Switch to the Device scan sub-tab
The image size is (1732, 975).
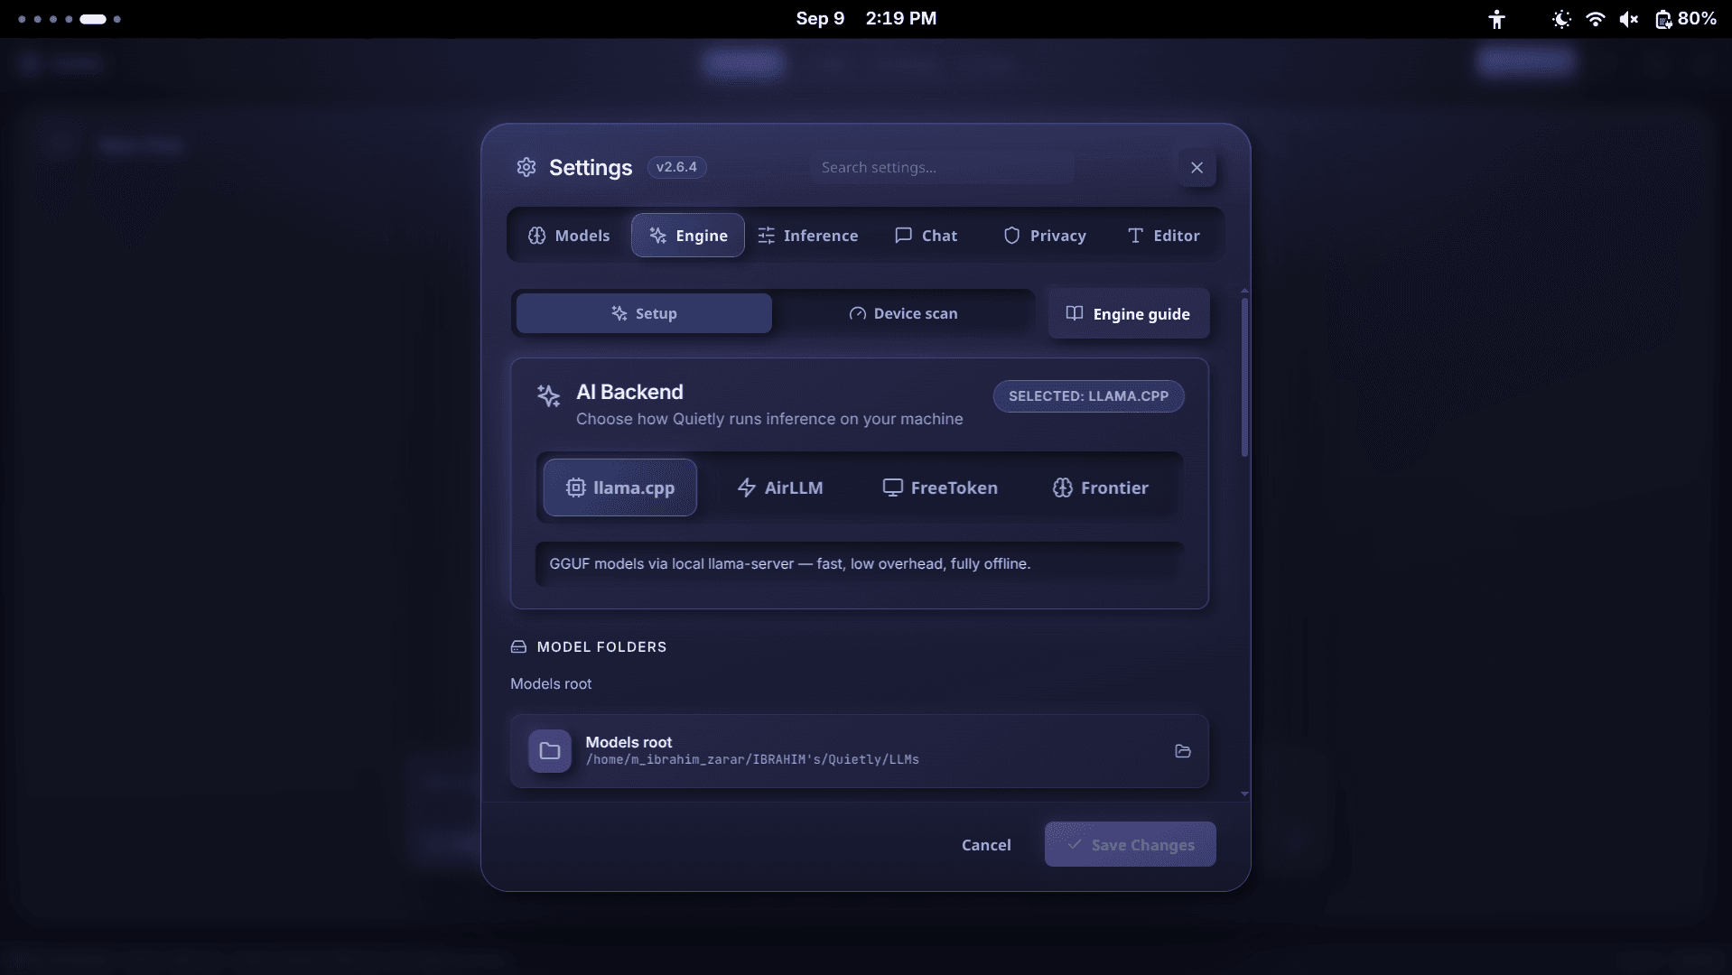[903, 313]
